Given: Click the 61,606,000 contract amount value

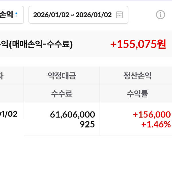Looking at the screenshot, I should (x=73, y=115).
